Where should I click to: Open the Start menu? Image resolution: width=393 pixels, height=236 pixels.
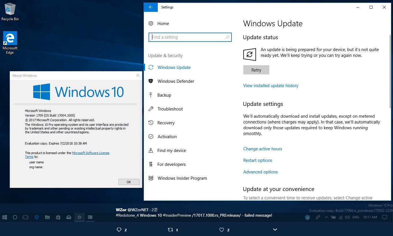[5, 217]
